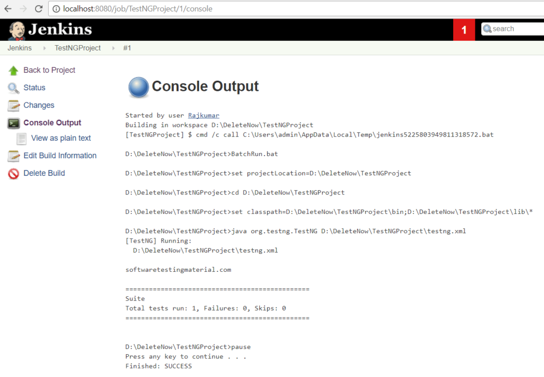Open the red notification badge showing 1
Viewport: 544px width, 377px height.
pyautogui.click(x=464, y=29)
